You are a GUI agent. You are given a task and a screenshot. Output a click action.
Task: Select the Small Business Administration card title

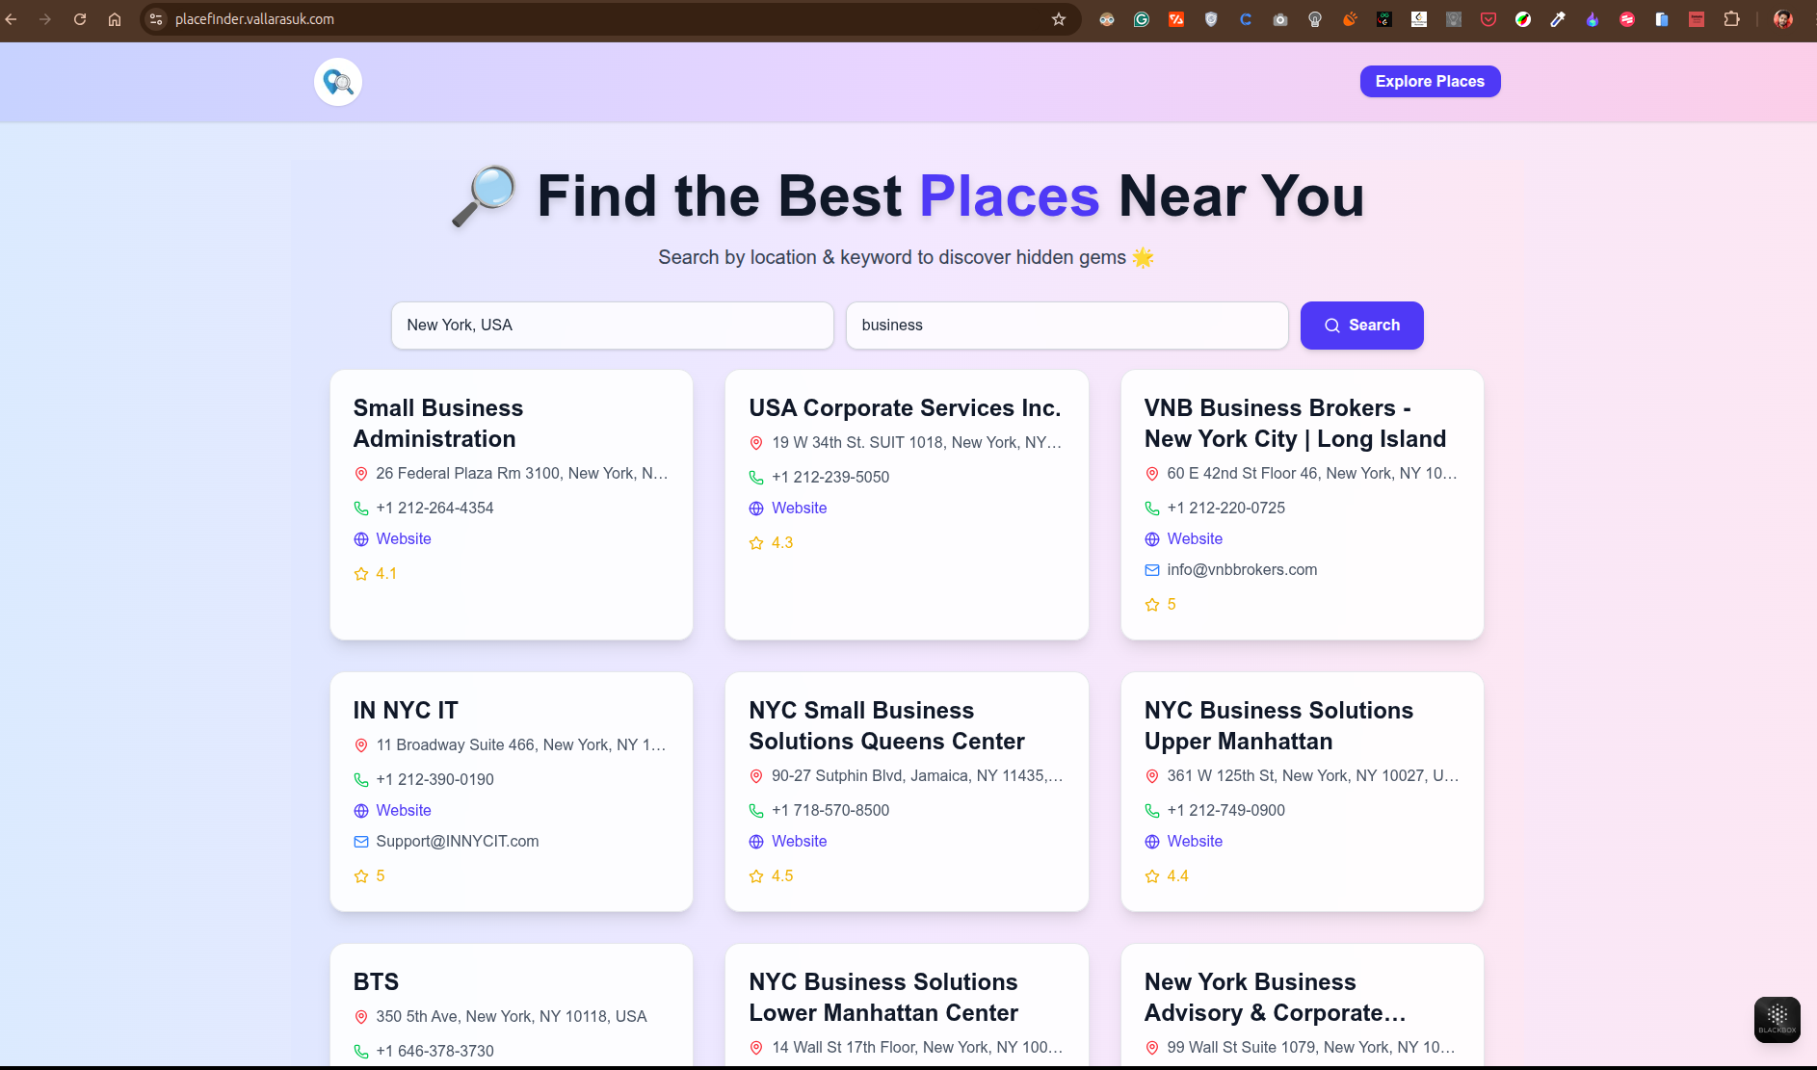tap(438, 424)
